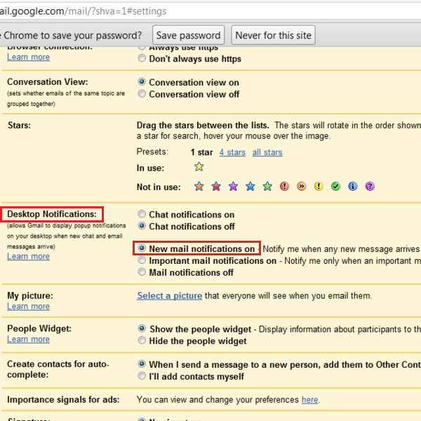421x421 pixels.
Task: Open Learn more under People Widget
Action: (29, 340)
